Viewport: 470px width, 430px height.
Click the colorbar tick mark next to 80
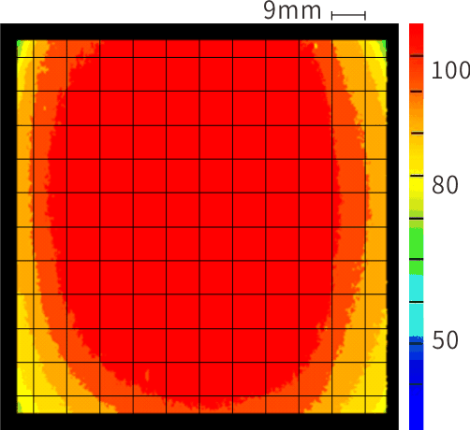tap(417, 176)
